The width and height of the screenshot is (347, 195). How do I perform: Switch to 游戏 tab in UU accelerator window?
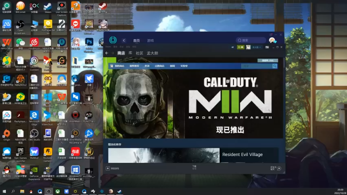pyautogui.click(x=151, y=40)
